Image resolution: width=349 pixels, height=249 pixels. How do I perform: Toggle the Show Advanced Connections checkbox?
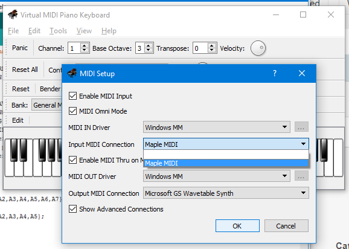click(x=72, y=209)
